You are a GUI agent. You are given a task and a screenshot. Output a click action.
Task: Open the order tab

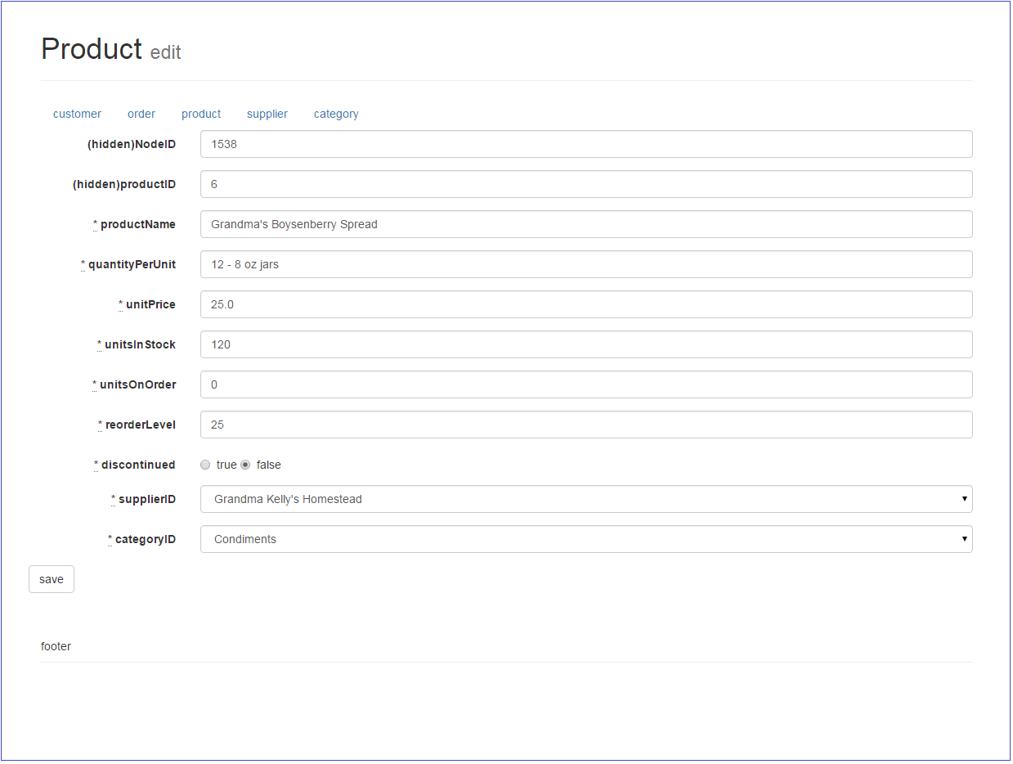(x=141, y=114)
